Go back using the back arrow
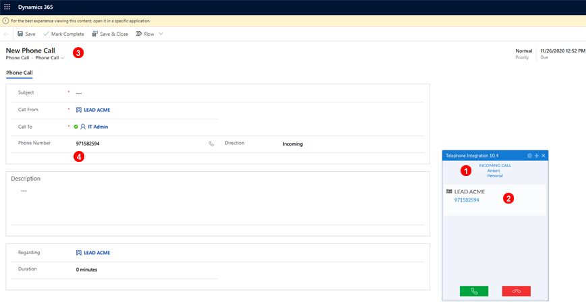Image resolution: width=586 pixels, height=304 pixels. [x=6, y=34]
